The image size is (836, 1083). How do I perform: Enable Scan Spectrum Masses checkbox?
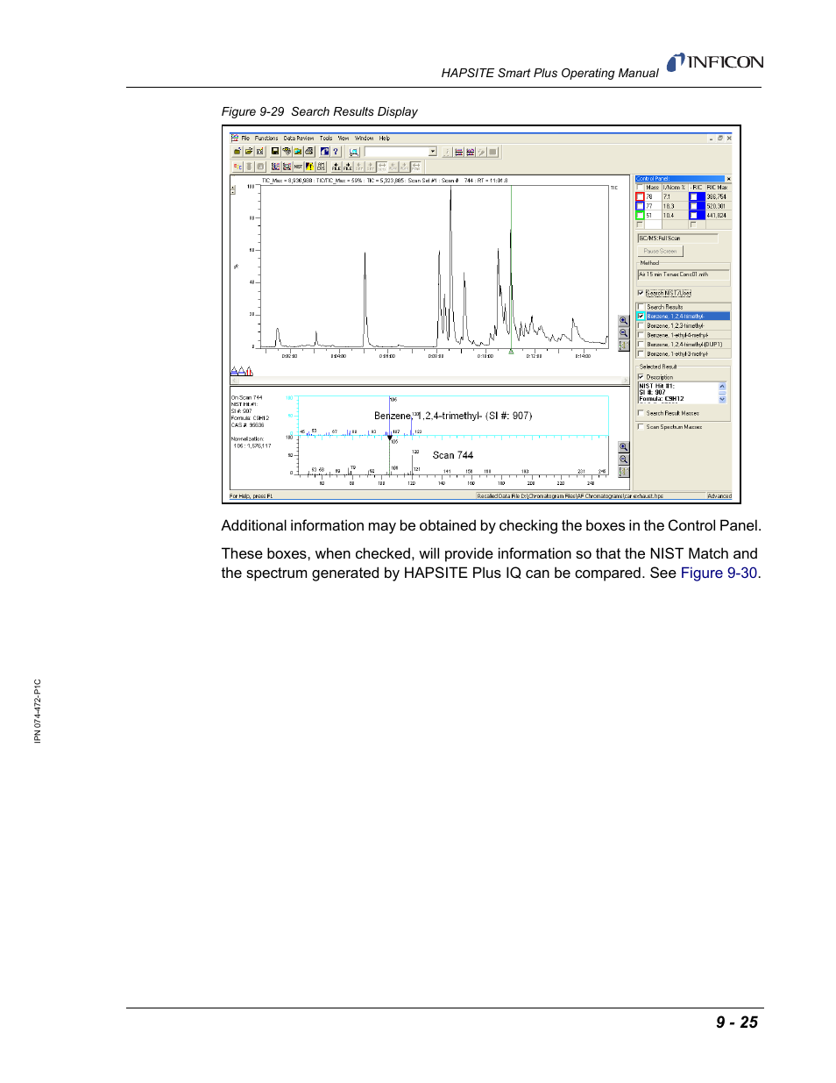[641, 427]
